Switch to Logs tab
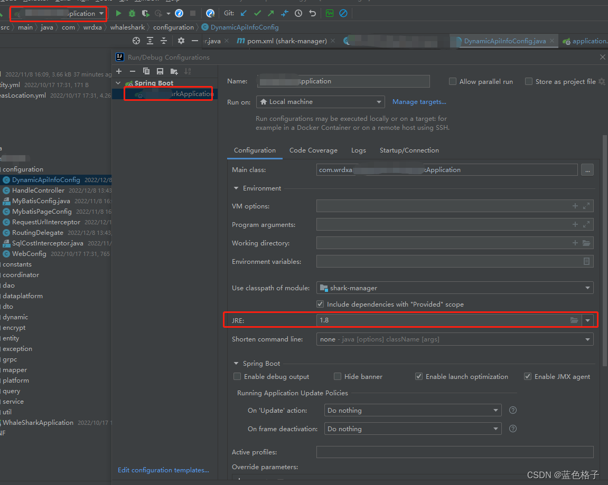The width and height of the screenshot is (608, 485). tap(358, 150)
